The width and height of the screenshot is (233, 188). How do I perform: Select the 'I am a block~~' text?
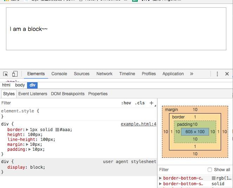pyautogui.click(x=28, y=29)
